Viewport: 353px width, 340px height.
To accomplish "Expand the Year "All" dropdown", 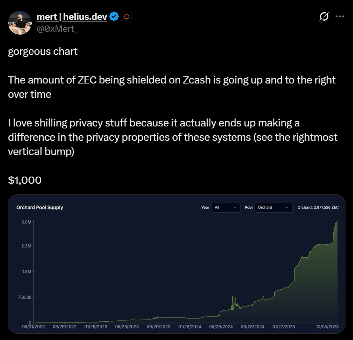I will (226, 208).
